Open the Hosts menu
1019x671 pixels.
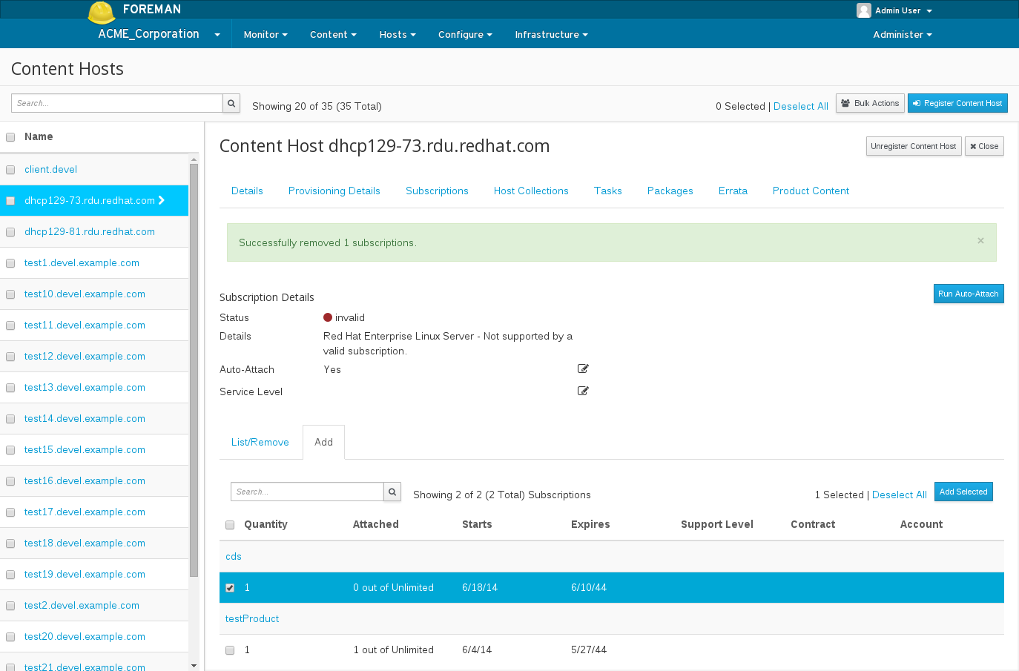pyautogui.click(x=398, y=34)
